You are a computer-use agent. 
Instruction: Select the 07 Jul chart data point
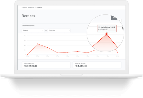point(58,53)
